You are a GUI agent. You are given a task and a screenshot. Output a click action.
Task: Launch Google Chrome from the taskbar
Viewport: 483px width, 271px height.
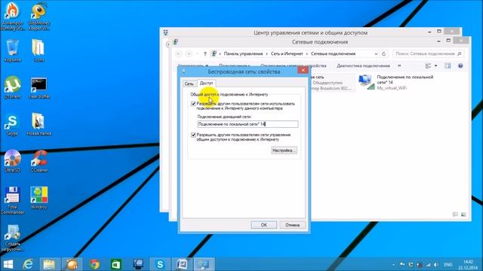(x=94, y=264)
